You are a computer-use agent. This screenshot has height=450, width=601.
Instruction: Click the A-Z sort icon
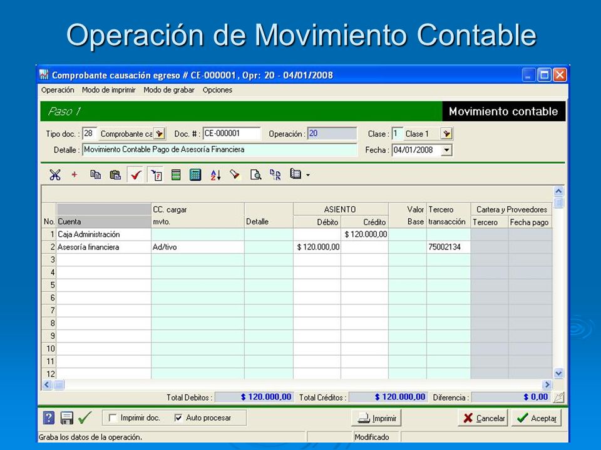pyautogui.click(x=216, y=175)
